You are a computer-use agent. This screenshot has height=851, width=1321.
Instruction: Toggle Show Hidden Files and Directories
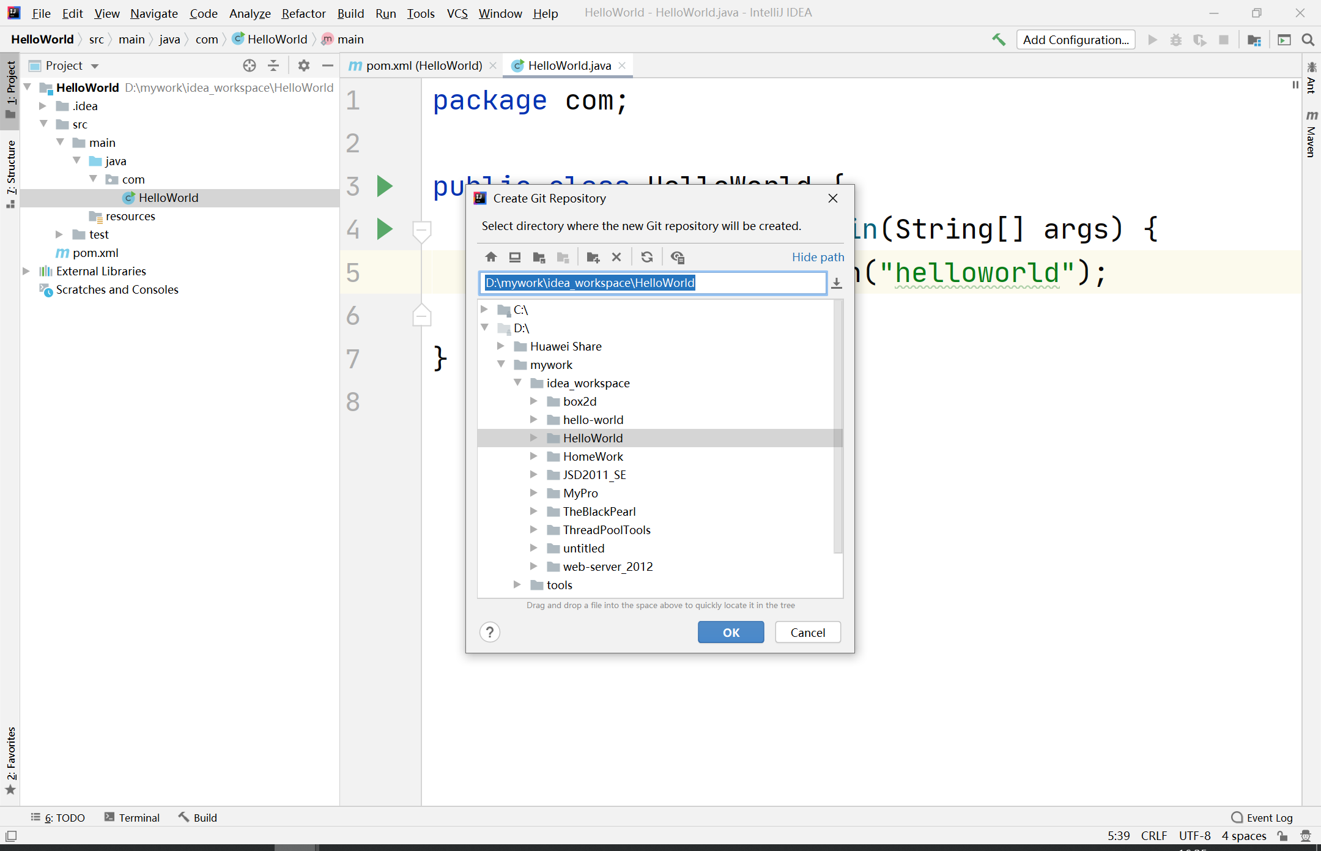pyautogui.click(x=677, y=257)
